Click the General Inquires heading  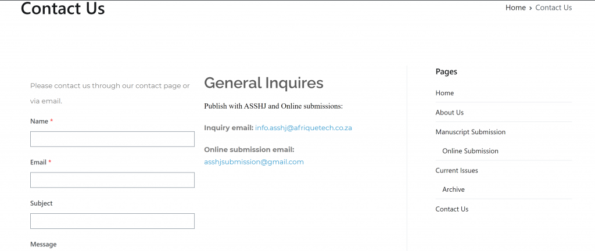(263, 83)
